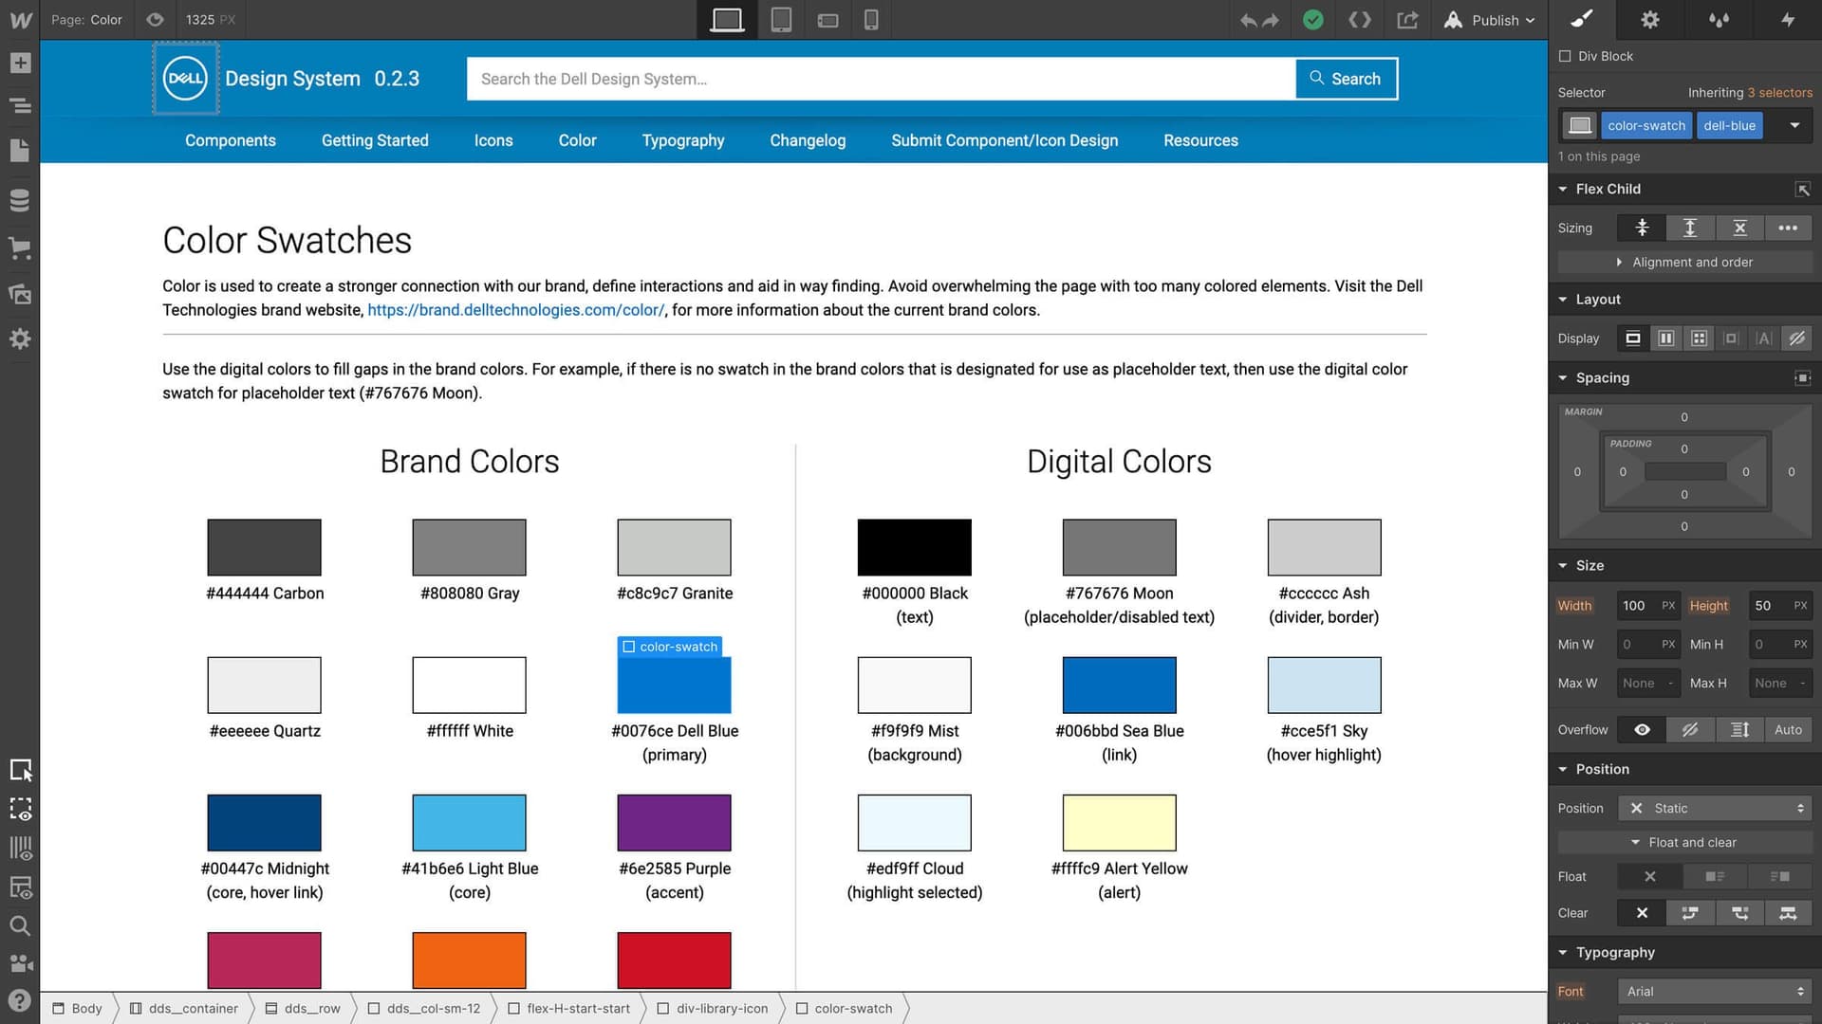Set display to grid
Screen dimensions: 1822x1024
tap(1699, 338)
